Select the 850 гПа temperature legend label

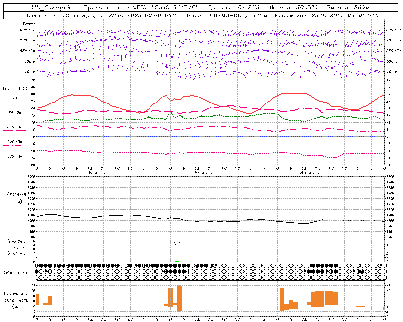pos(14,127)
